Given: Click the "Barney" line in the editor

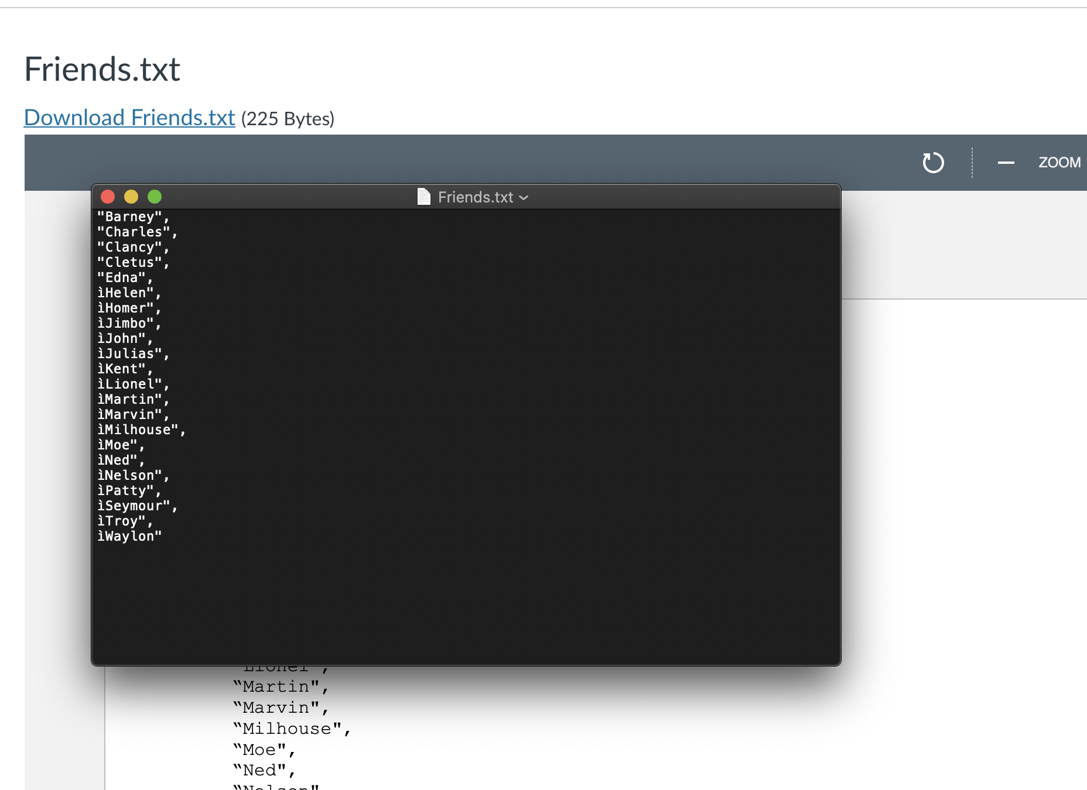Looking at the screenshot, I should pos(133,217).
